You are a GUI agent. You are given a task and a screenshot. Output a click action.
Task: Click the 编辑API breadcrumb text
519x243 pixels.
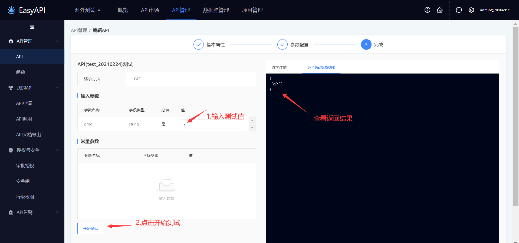pyautogui.click(x=101, y=30)
